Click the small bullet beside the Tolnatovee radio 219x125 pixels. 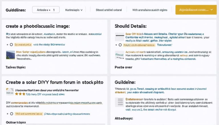116,45
